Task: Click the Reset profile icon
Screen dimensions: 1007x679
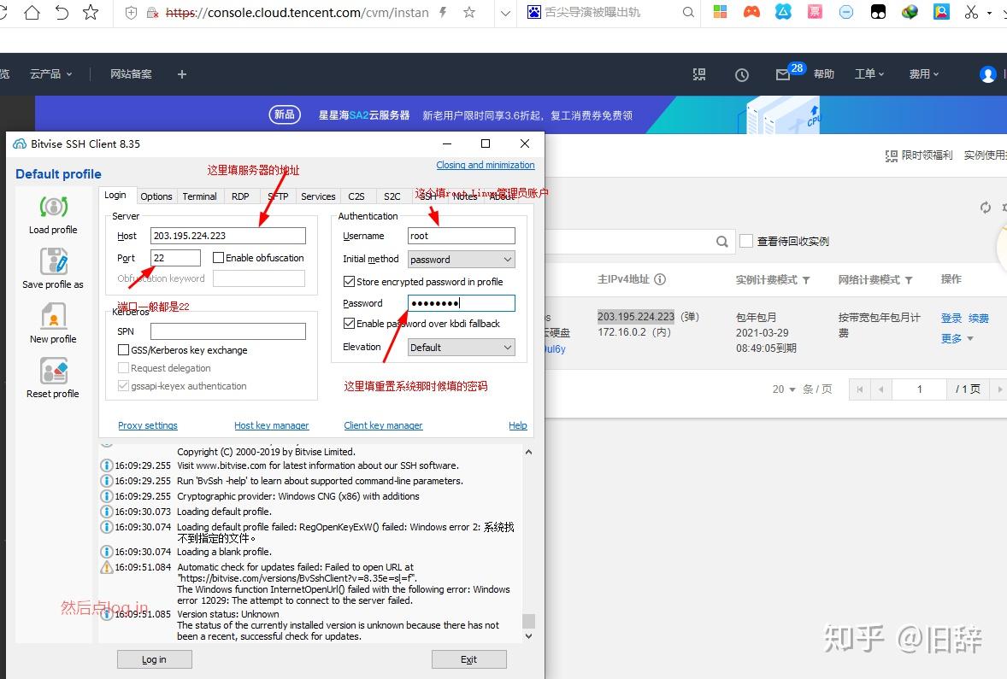Action: point(53,371)
